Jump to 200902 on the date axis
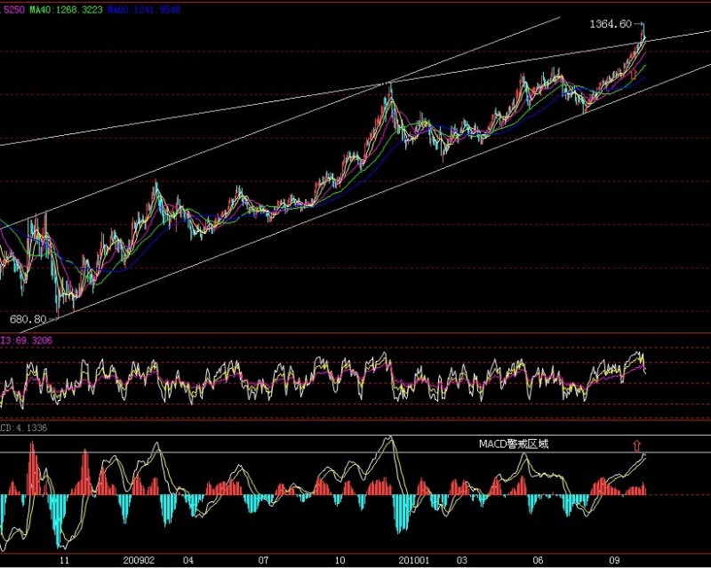The image size is (711, 568). pyautogui.click(x=140, y=561)
